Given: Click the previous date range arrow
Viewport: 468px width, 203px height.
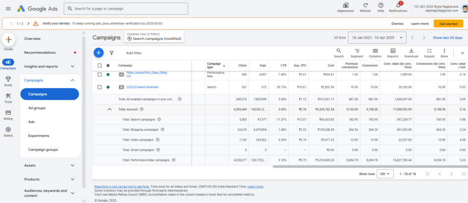Looking at the screenshot, I should click(x=412, y=38).
